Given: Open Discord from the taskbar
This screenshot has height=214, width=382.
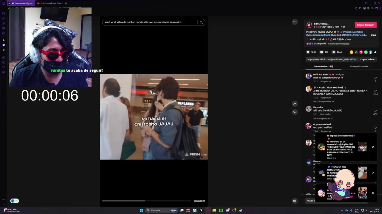Looking at the screenshot, I should pos(228,210).
